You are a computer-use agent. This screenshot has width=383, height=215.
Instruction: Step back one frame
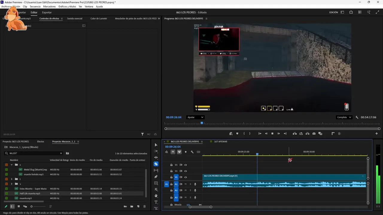(266, 133)
